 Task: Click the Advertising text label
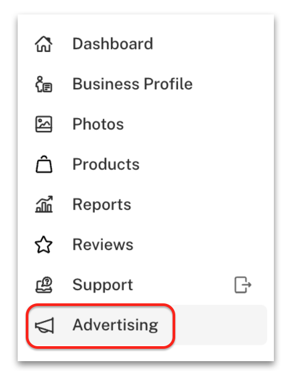tap(115, 325)
